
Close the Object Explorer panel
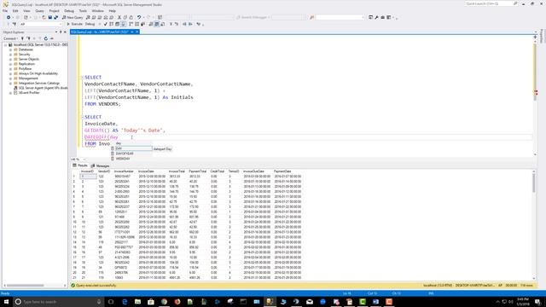click(x=65, y=32)
